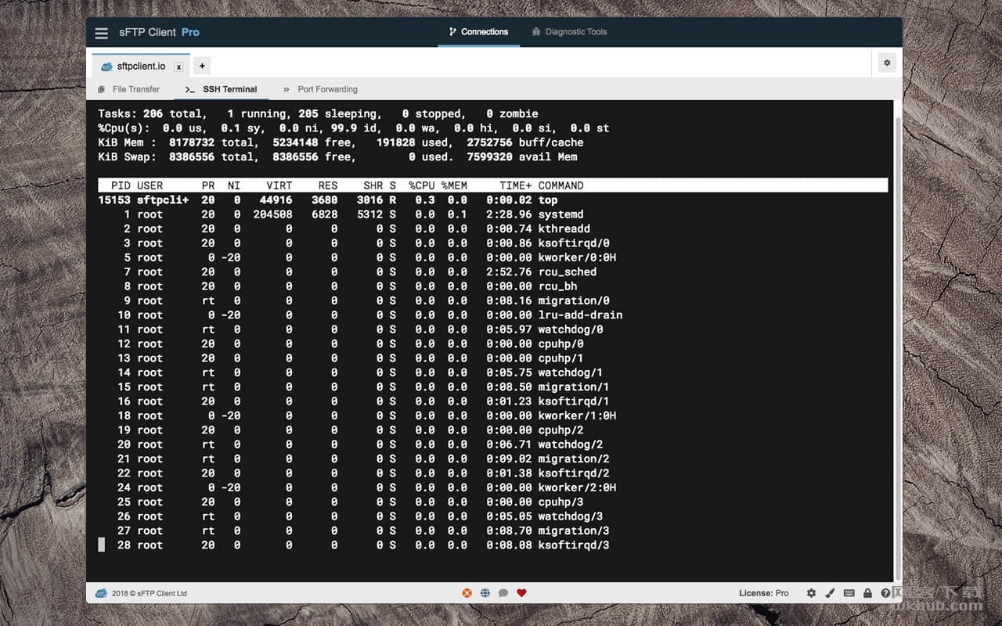Click the help question mark icon

tap(885, 593)
